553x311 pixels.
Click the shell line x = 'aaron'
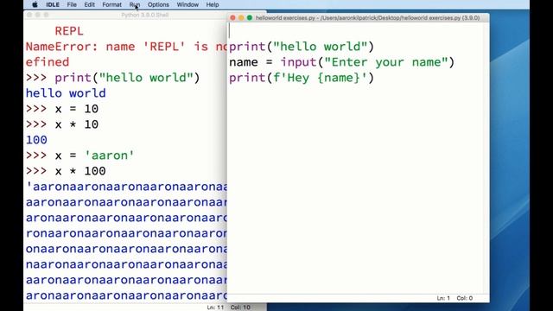[80, 155]
